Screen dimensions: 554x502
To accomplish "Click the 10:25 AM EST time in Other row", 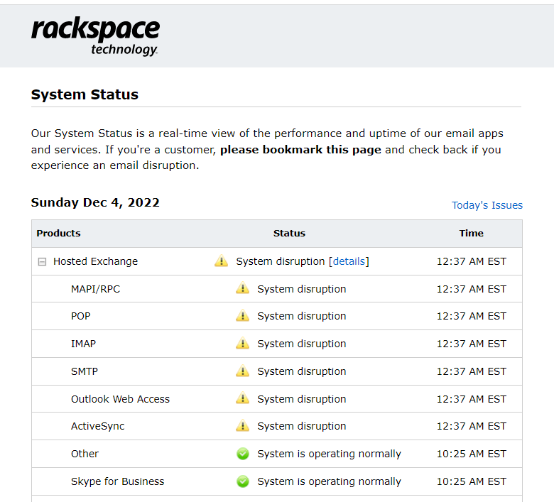I will tap(472, 454).
